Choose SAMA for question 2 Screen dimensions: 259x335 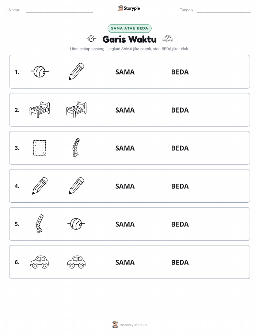point(125,110)
